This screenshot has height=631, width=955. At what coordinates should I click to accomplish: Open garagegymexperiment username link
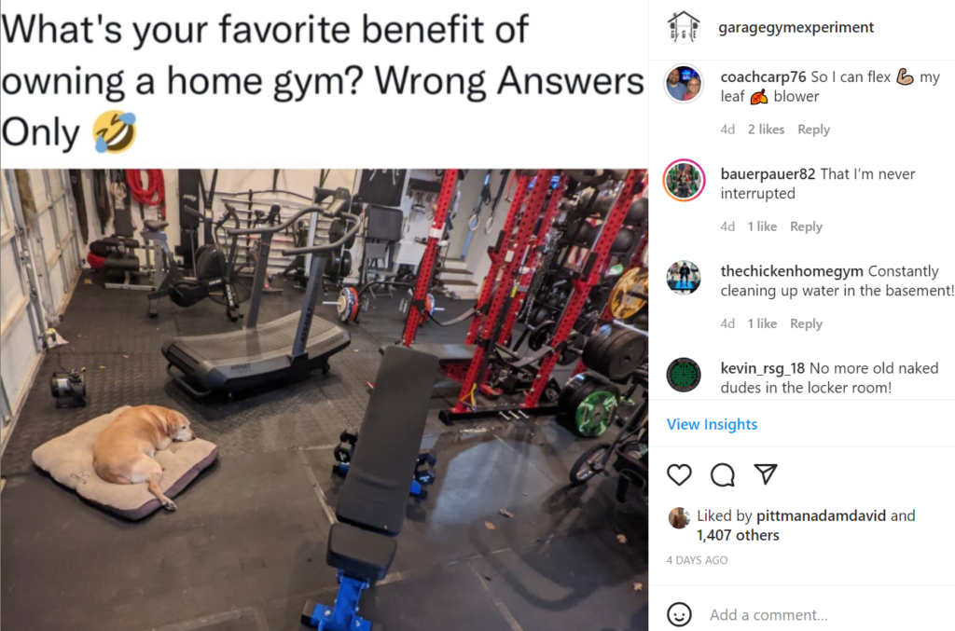tap(796, 27)
